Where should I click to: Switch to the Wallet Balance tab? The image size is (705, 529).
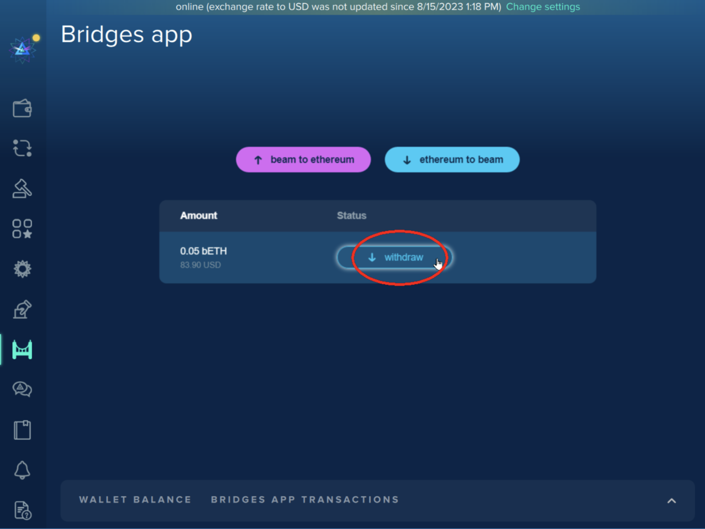tap(134, 499)
